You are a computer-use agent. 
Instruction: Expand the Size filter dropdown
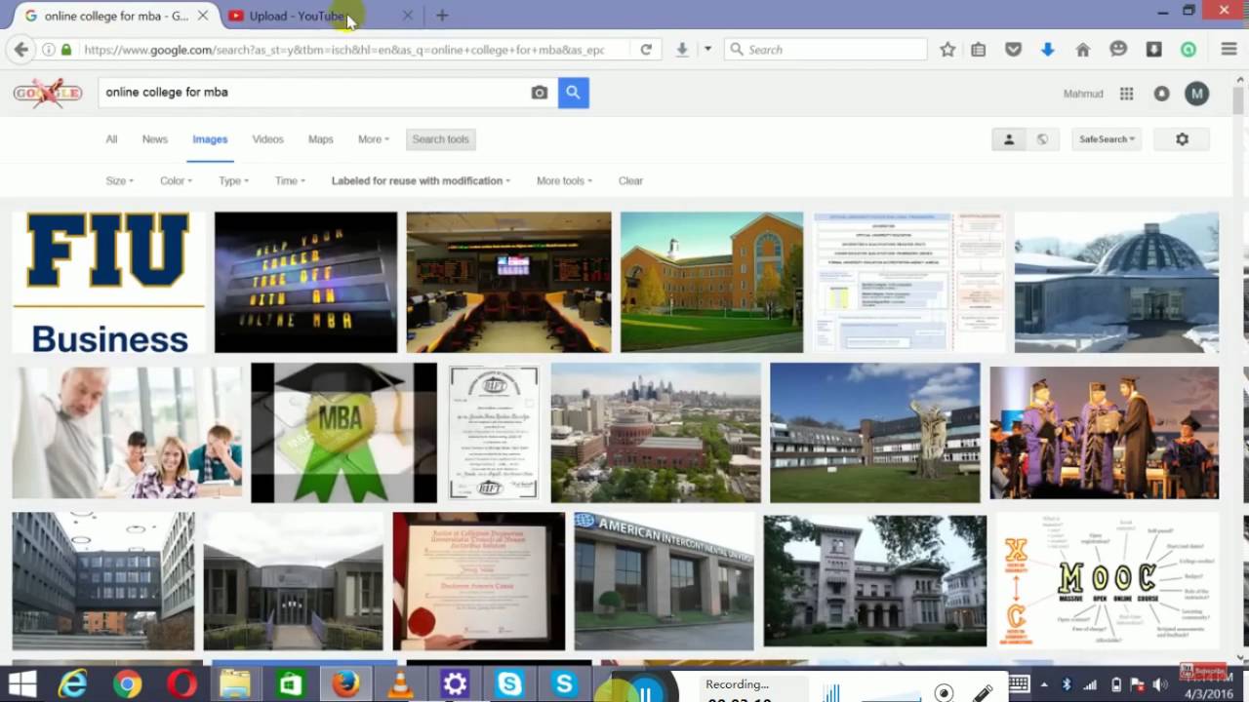119,181
